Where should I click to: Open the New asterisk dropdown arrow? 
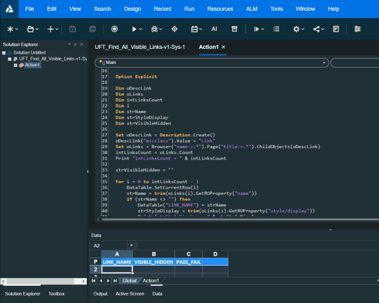pos(17,29)
